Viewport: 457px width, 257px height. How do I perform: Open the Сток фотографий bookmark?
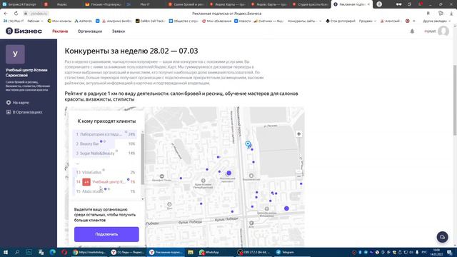click(341, 21)
